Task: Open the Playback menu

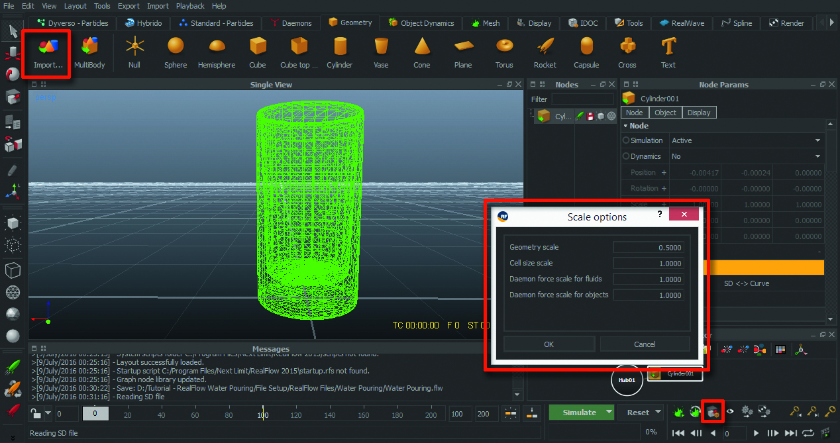Action: [190, 6]
